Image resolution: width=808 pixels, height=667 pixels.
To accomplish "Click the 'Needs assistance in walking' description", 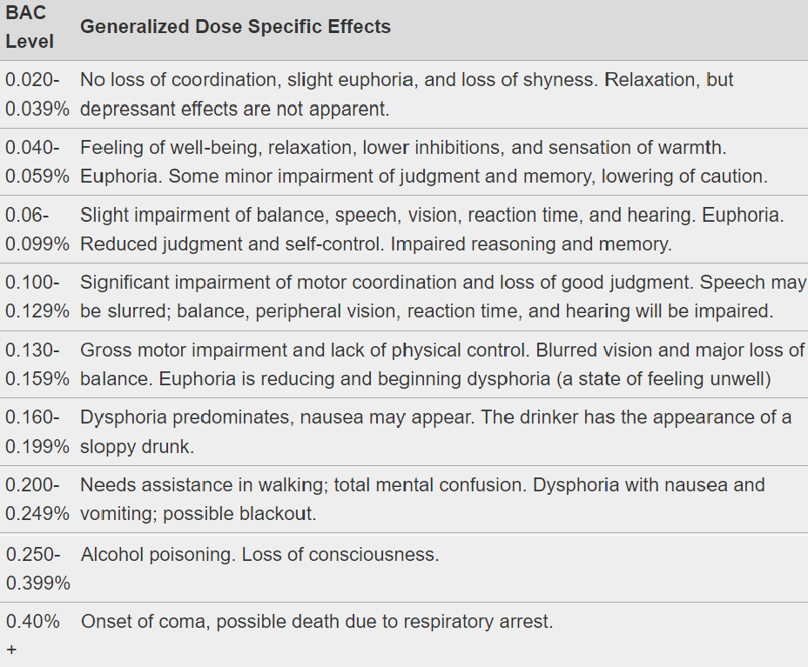I will [x=422, y=499].
